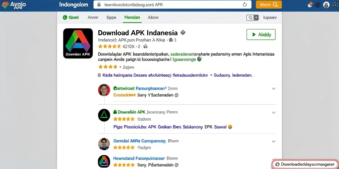This screenshot has width=339, height=169.
Task: Click the Download APK Indanesia heading
Action: click(138, 33)
